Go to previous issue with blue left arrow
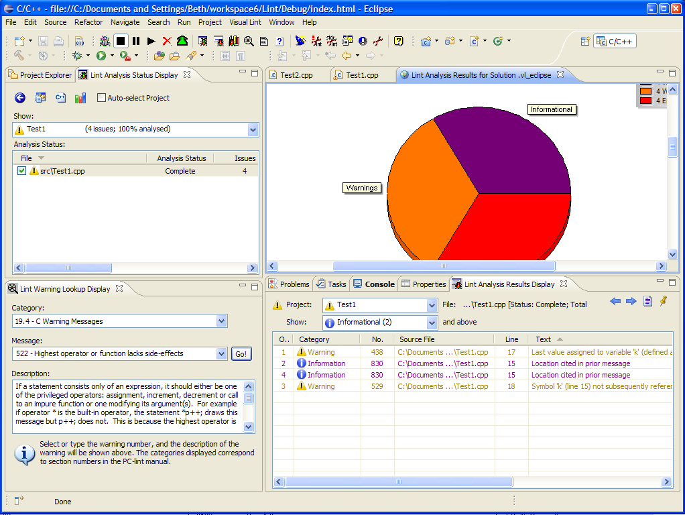Screen dimensions: 685x515 tap(615, 301)
